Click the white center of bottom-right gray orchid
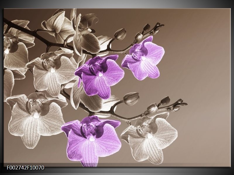Screen dimensions: 234x175 coord(149,136)
